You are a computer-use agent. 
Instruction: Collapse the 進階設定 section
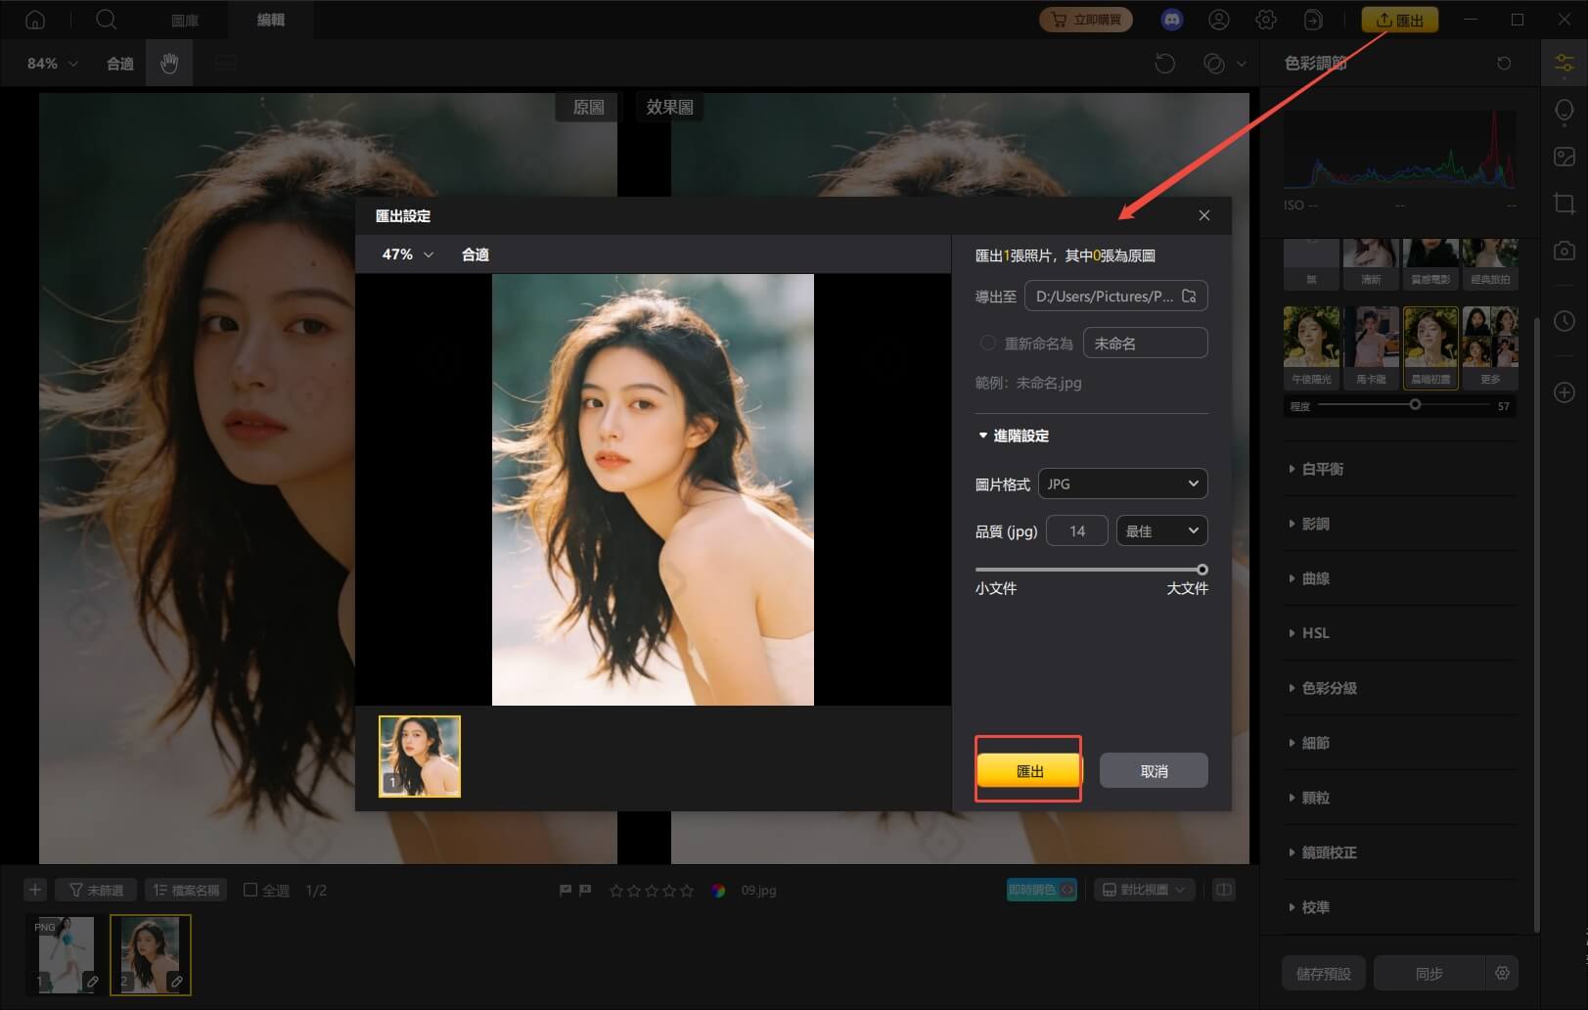tap(1014, 436)
